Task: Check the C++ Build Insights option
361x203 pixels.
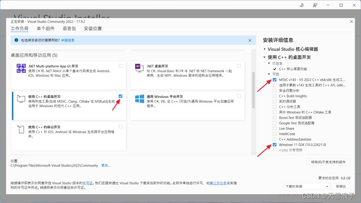Action: [275, 96]
